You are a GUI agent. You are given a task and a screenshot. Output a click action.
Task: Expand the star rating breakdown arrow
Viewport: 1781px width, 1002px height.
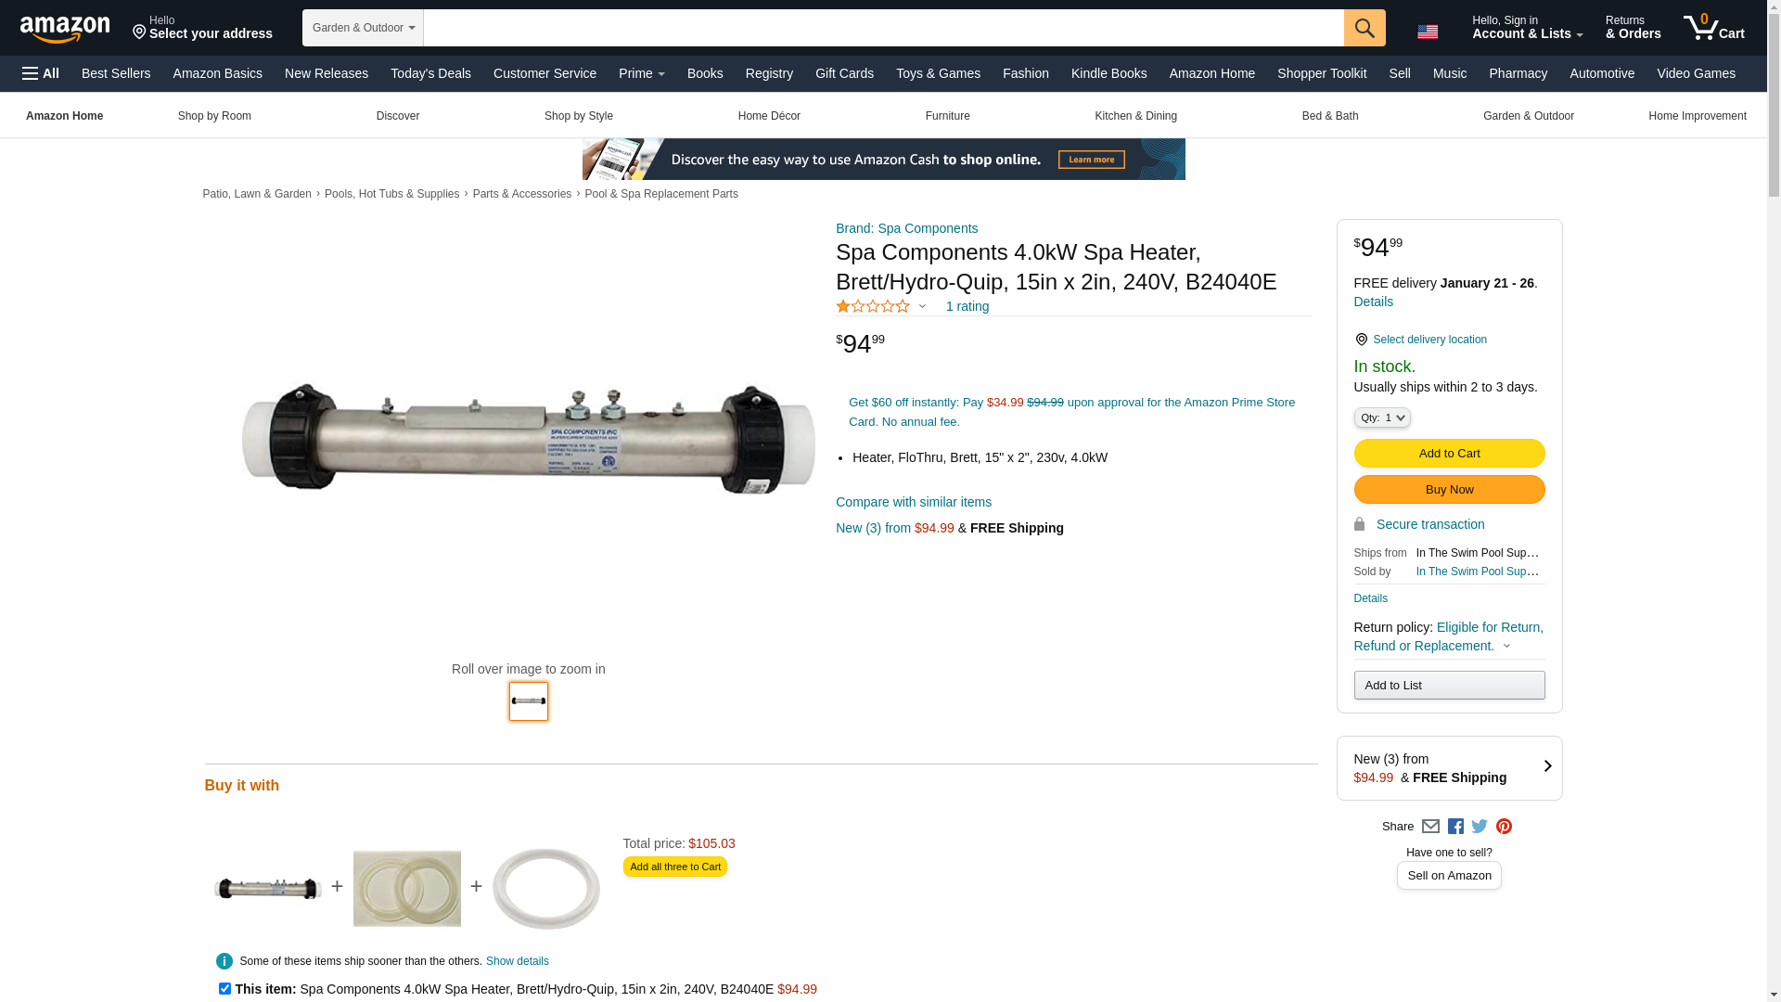[922, 307]
